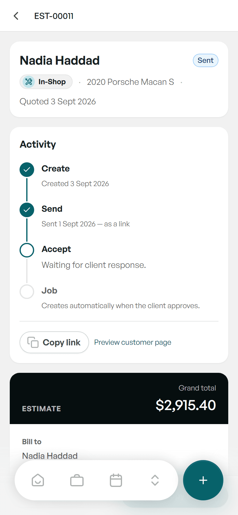Click the Copy link button
Image resolution: width=238 pixels, height=515 pixels.
(54, 342)
